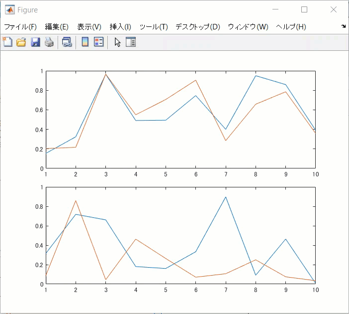Expand the 表示(V) menu

(x=89, y=27)
